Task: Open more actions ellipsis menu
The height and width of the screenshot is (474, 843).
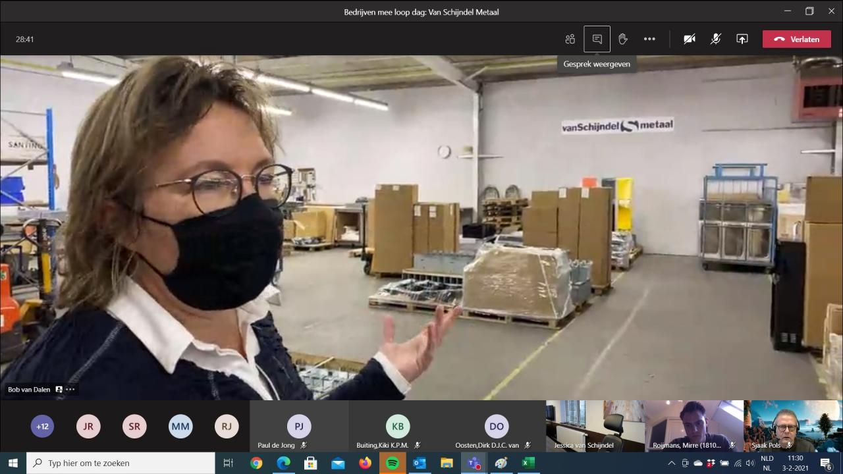Action: point(649,39)
